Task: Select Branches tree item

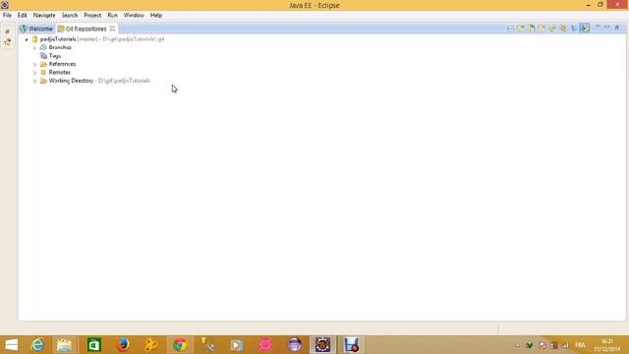Action: pos(60,47)
